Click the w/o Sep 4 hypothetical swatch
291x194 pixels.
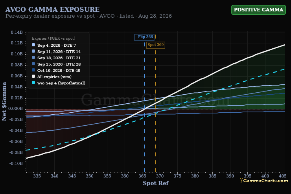33,82
